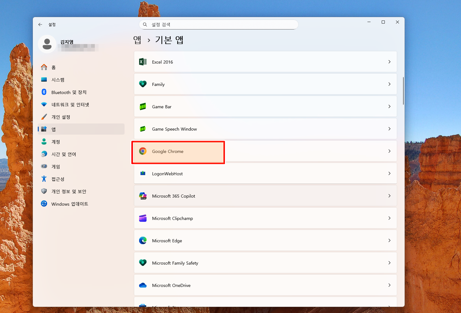
Task: Click the magnifier icon in search box
Action: pyautogui.click(x=145, y=25)
